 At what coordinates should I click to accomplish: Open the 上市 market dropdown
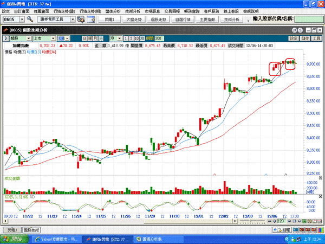(53, 38)
